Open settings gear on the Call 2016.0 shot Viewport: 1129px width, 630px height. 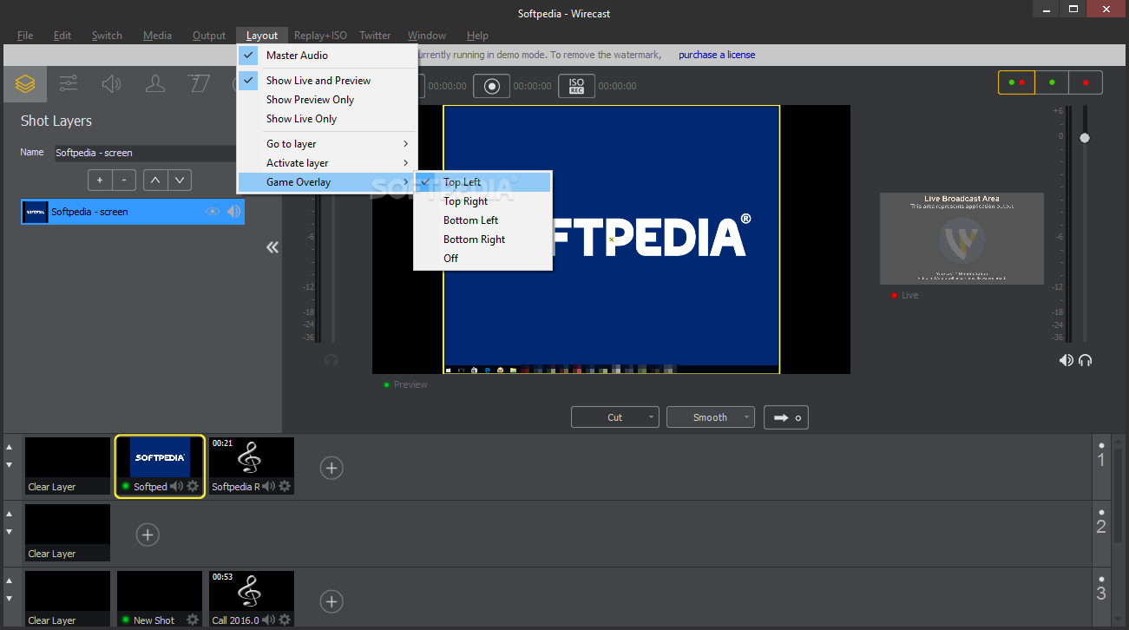click(283, 620)
